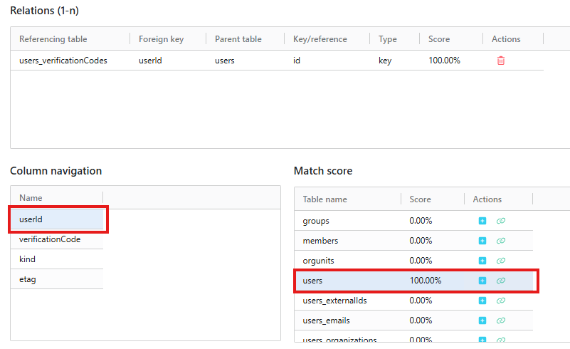570x349 pixels.
Task: Select the groups table in Match score
Action: (x=413, y=221)
